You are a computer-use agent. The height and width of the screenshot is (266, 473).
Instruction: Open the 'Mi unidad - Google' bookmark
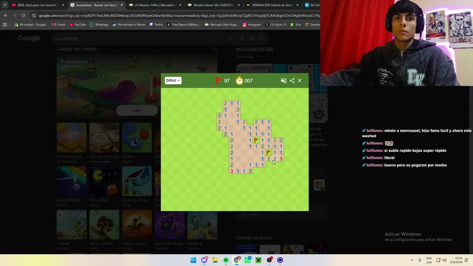(31, 25)
